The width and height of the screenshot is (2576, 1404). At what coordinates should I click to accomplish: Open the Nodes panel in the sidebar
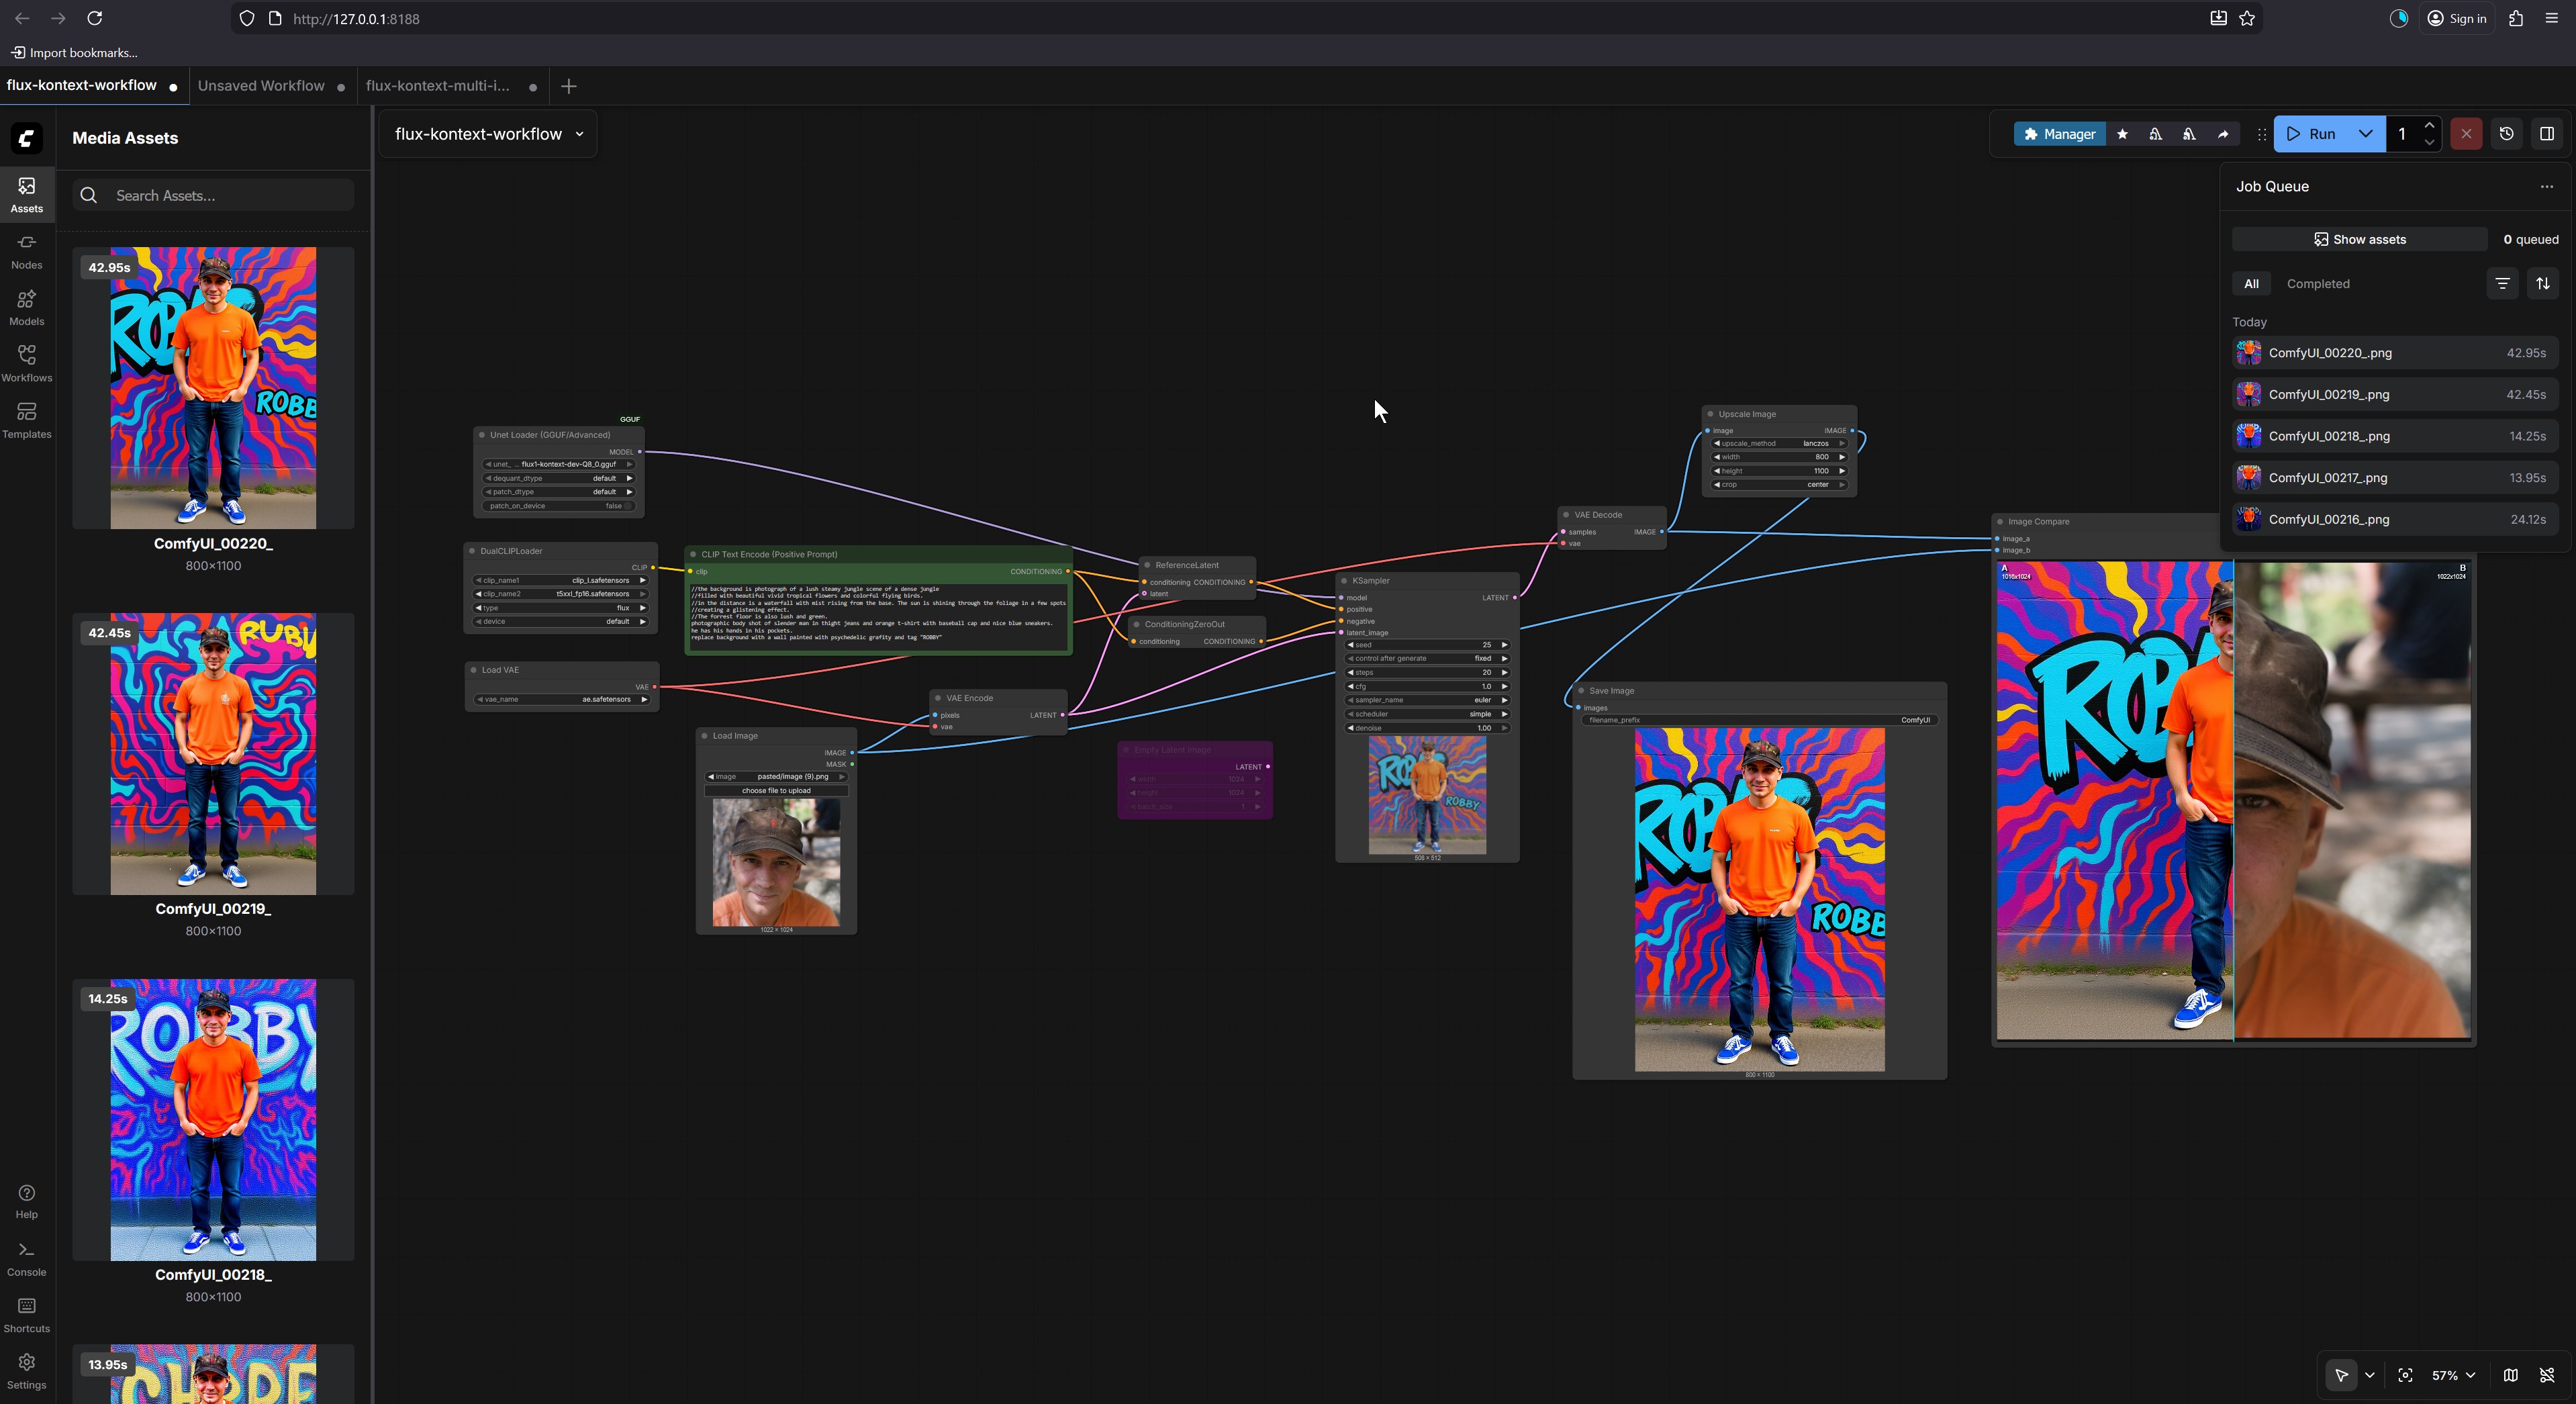[26, 249]
